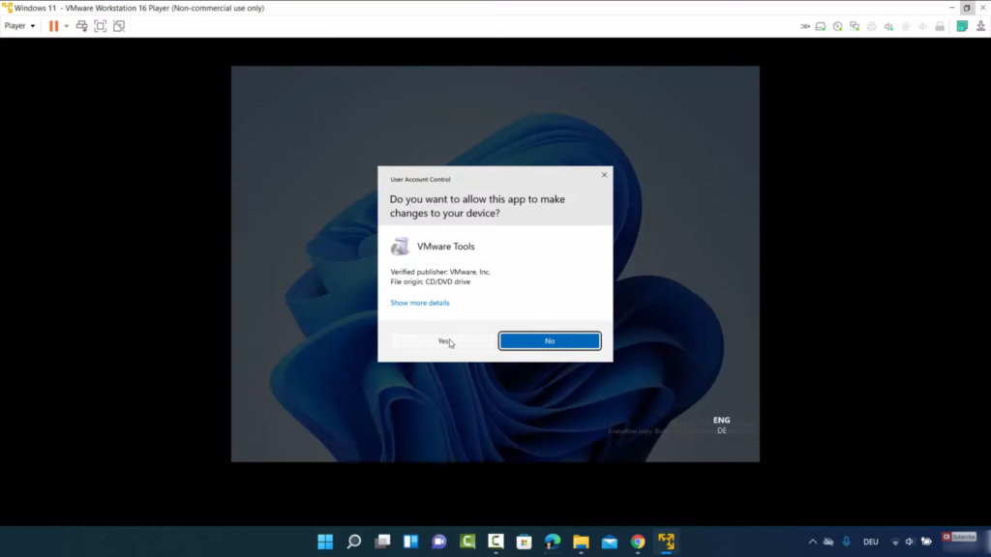Click Yes in User Account Control
991x557 pixels.
click(x=443, y=340)
